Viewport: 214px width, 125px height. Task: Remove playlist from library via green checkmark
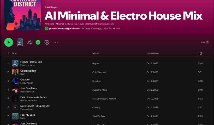tap(38, 42)
